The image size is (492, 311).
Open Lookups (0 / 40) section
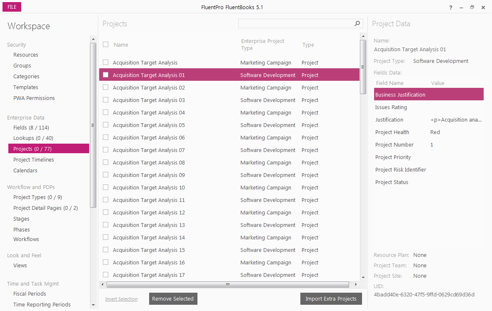33,138
